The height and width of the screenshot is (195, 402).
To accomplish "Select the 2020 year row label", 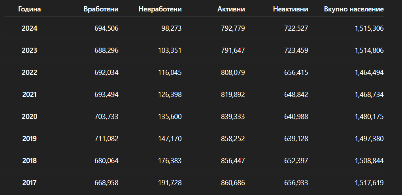I will [x=30, y=117].
